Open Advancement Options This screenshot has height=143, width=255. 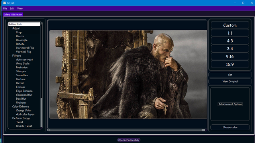(x=230, y=104)
